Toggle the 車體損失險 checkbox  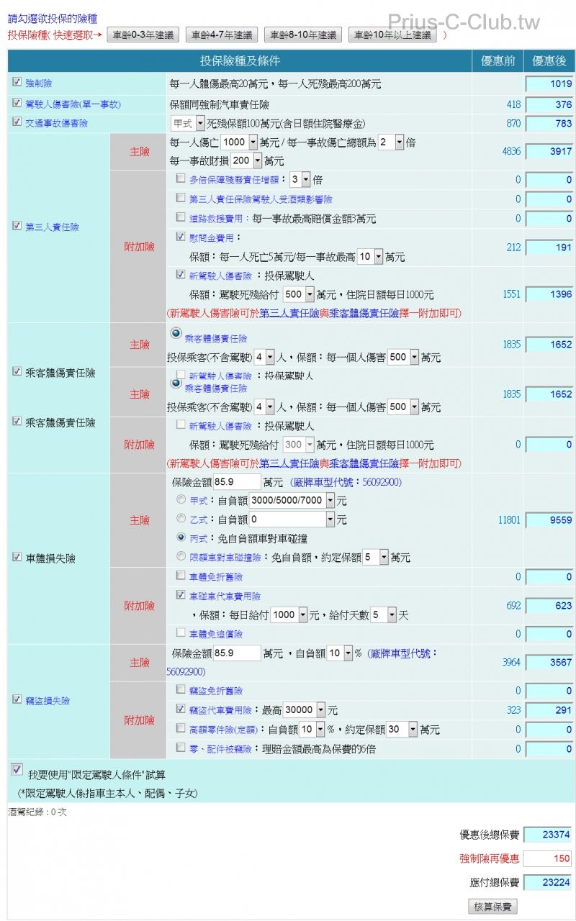point(17,557)
